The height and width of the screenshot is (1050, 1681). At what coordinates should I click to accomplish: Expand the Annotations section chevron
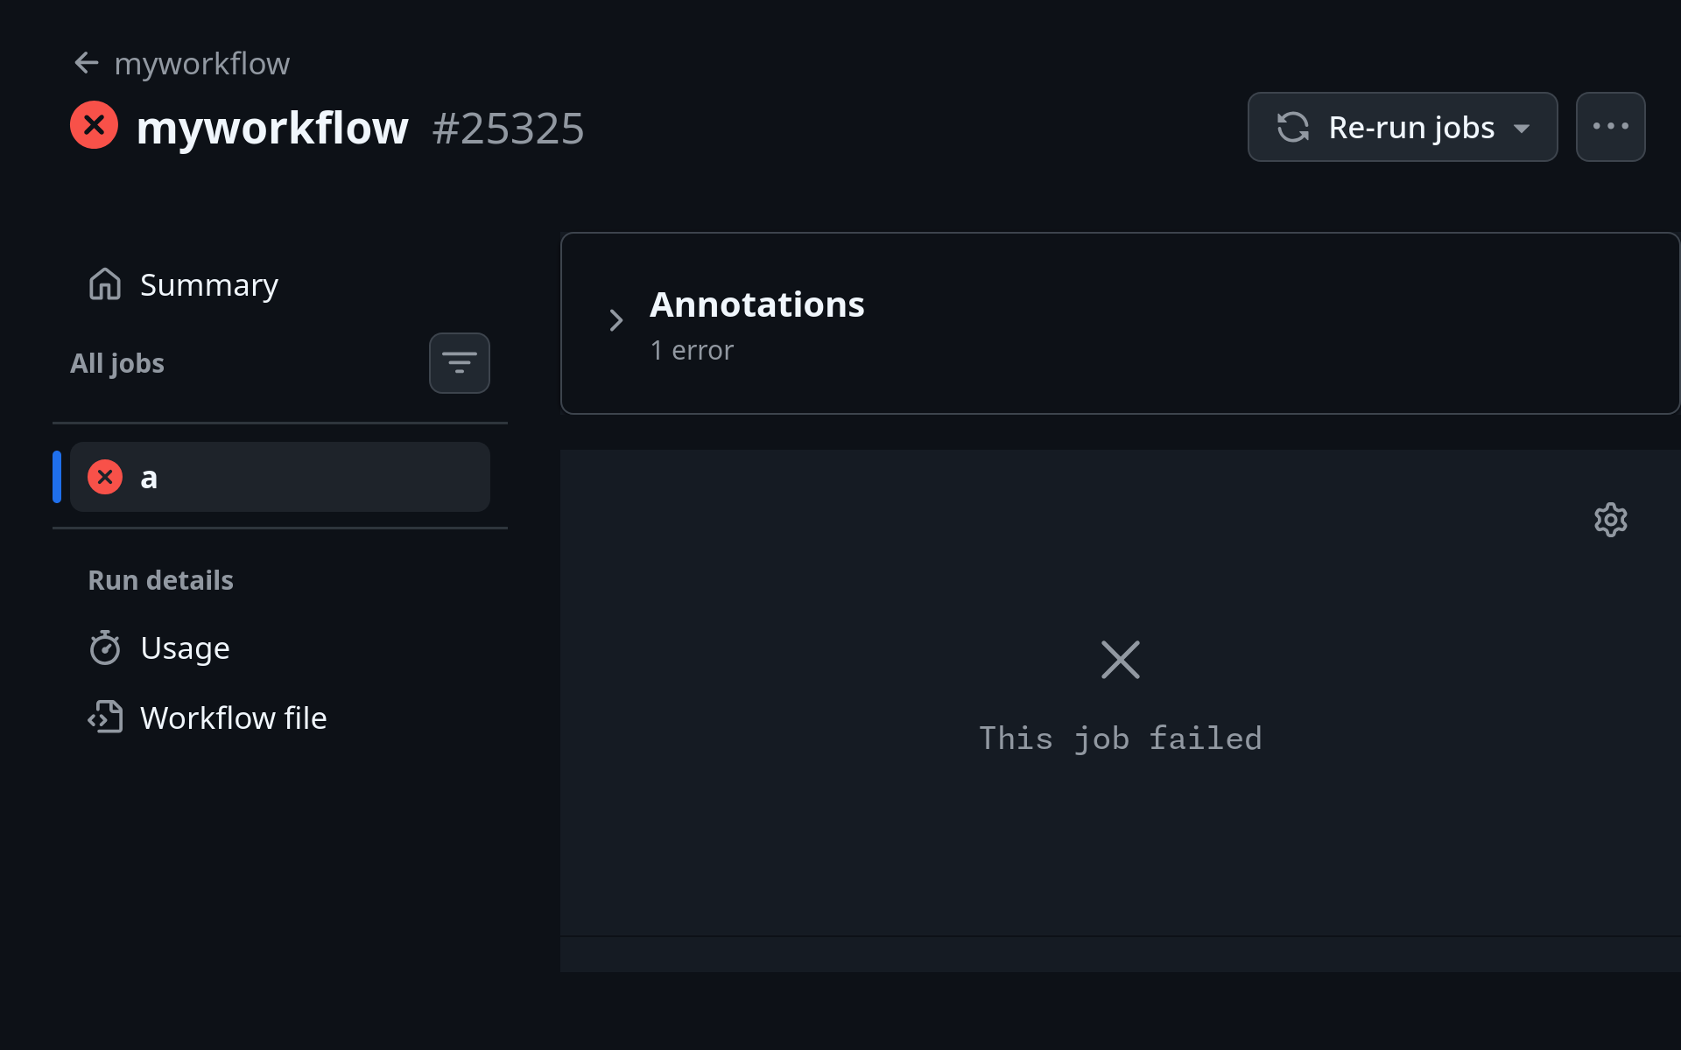616,320
